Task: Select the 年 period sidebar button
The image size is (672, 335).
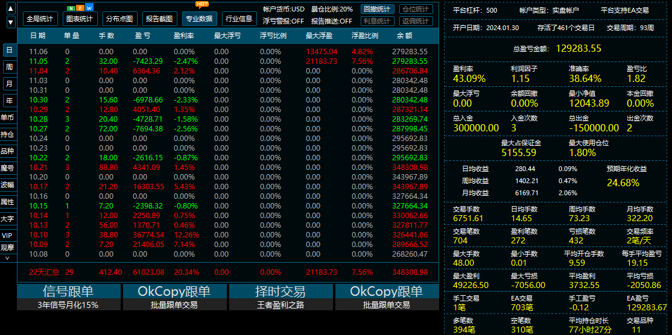Action: (x=9, y=101)
